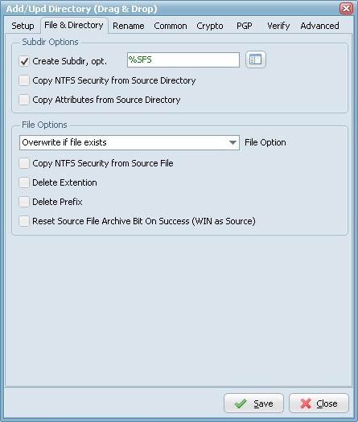Click the Save button

pyautogui.click(x=253, y=404)
